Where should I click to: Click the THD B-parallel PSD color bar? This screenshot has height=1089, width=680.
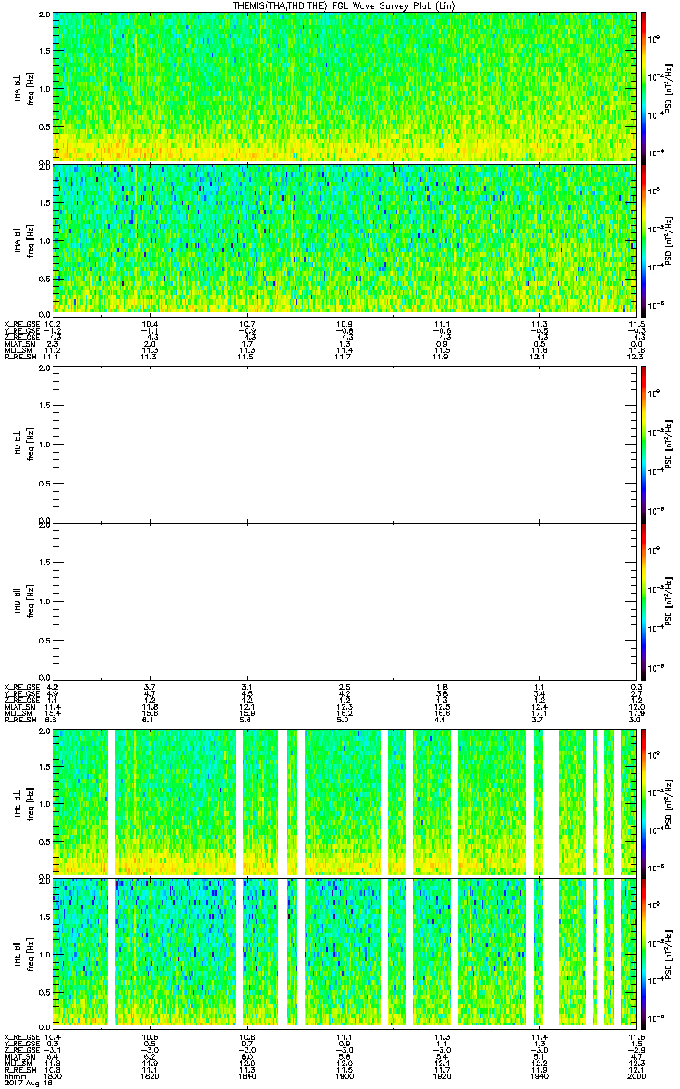point(643,600)
